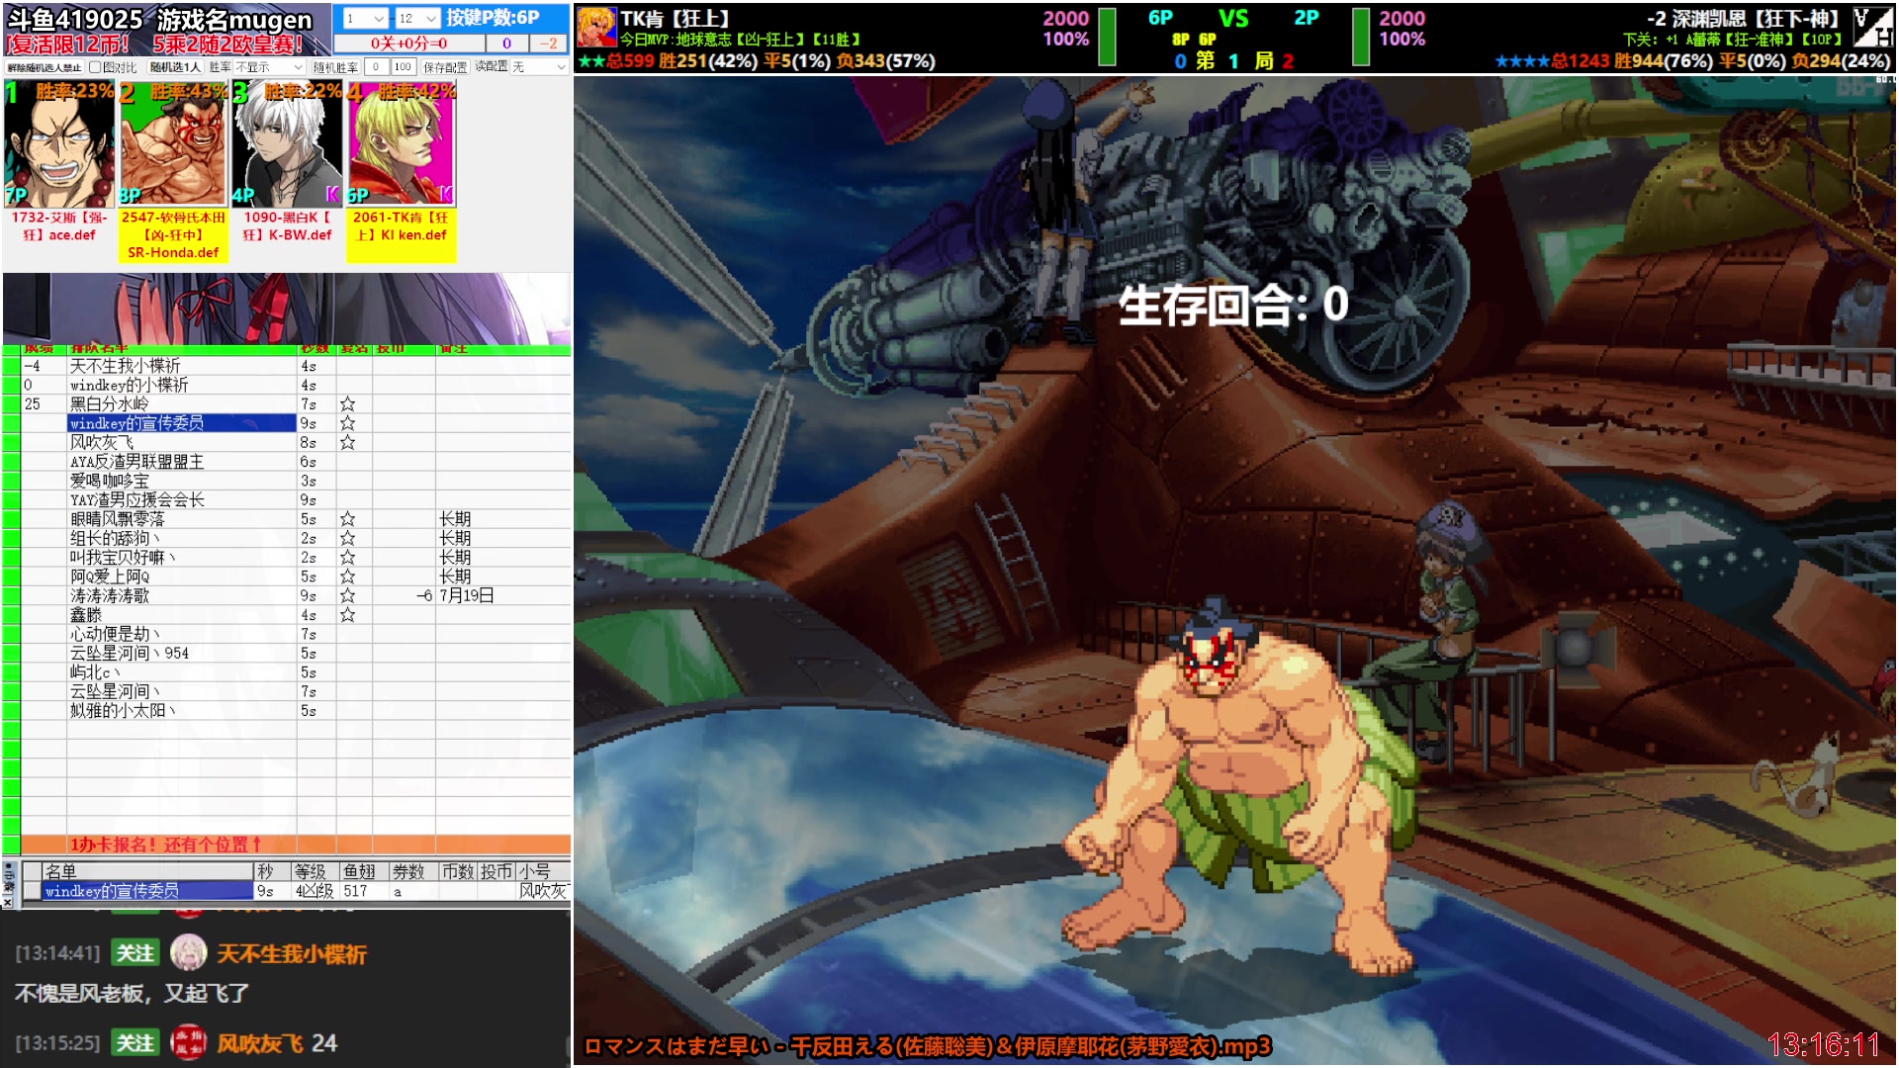Click the 随机选1人 button
Viewport: 1899px width, 1068px height.
point(175,67)
